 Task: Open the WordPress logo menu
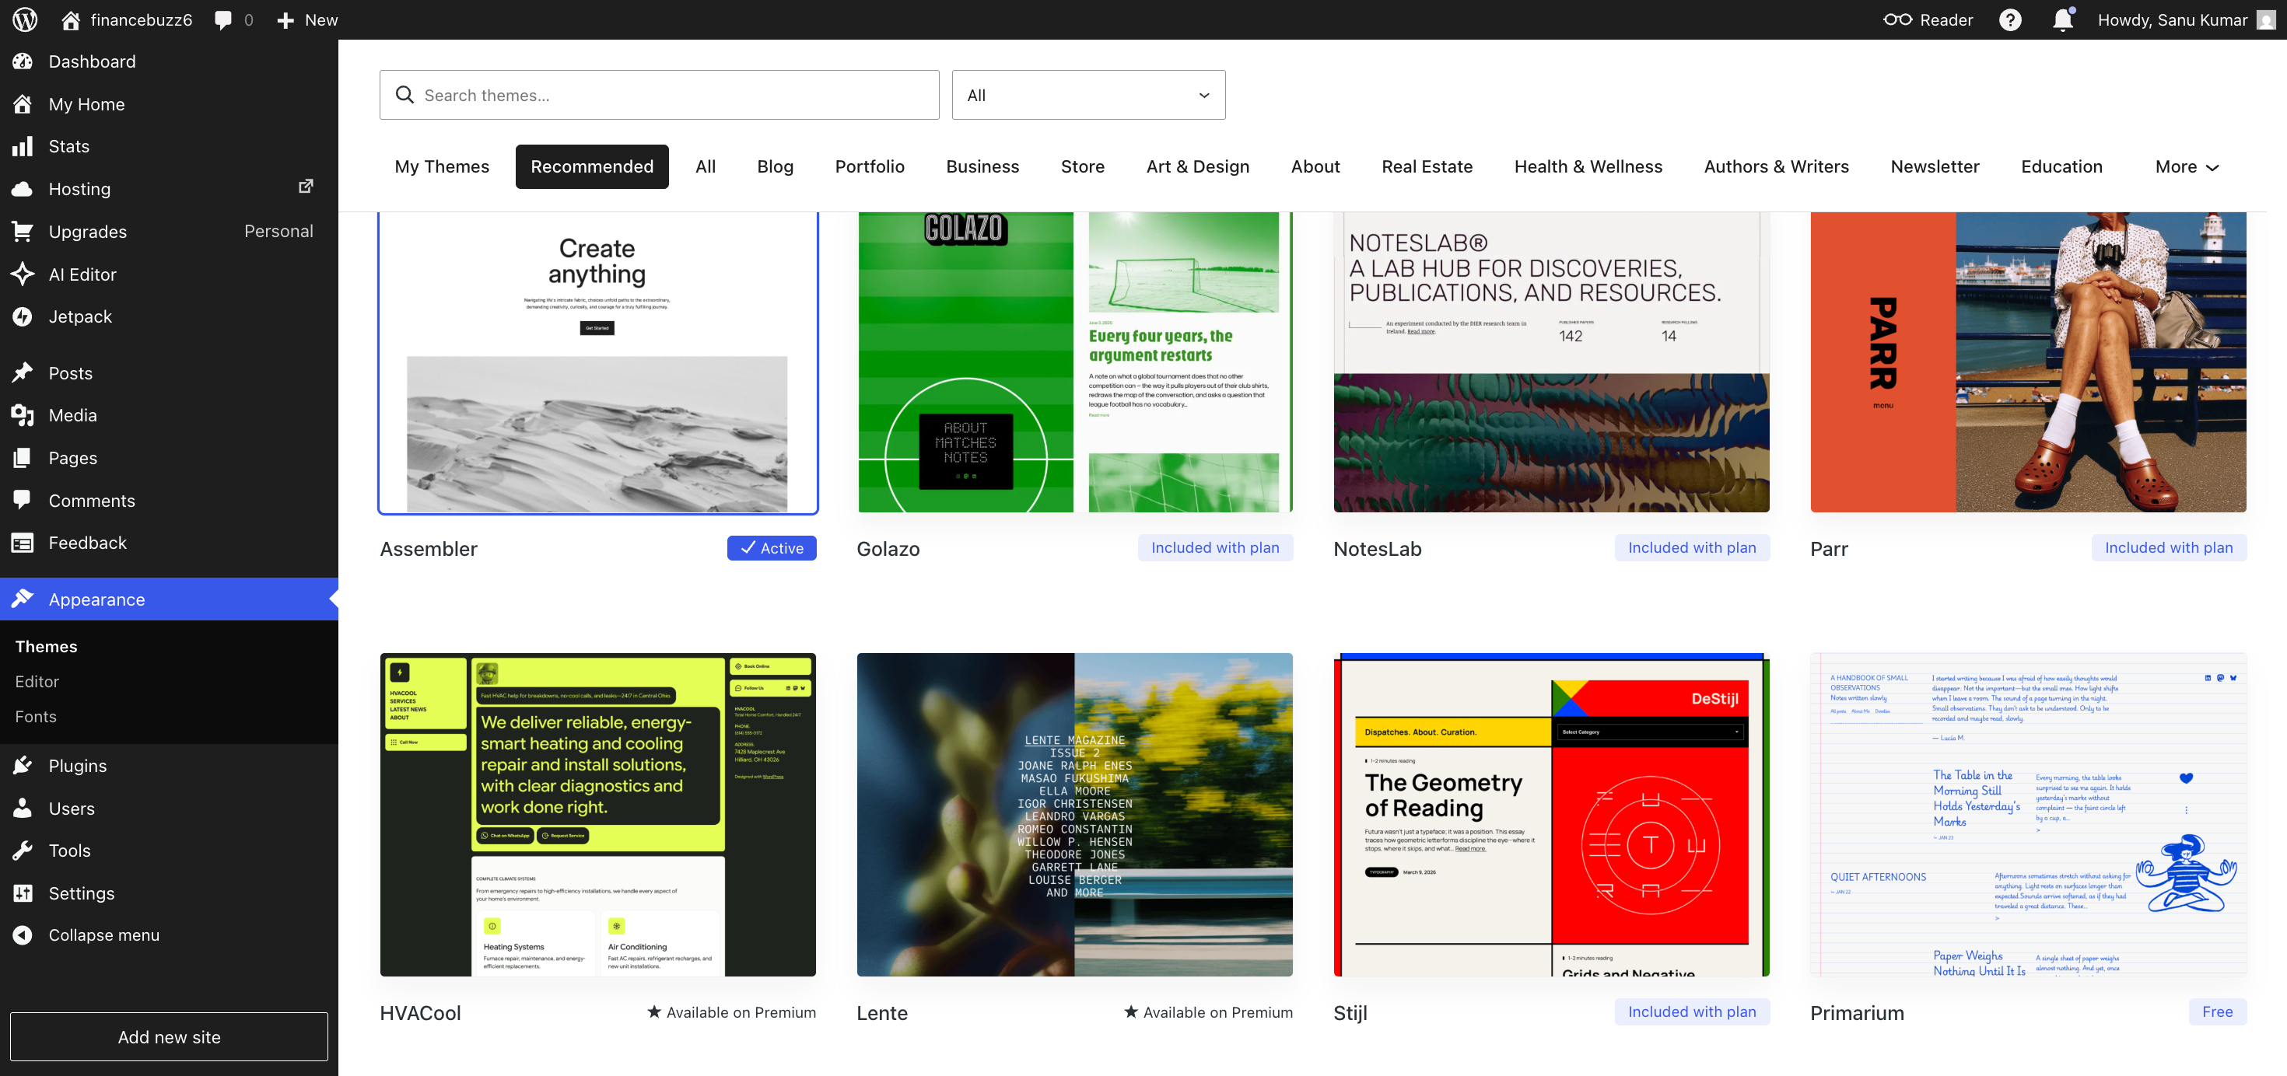tap(25, 19)
